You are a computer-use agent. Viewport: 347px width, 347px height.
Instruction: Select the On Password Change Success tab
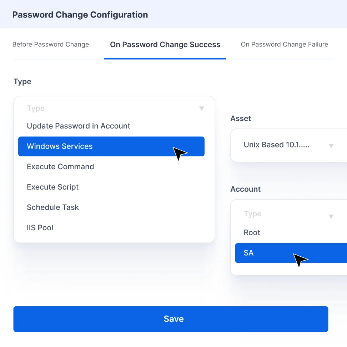click(165, 44)
